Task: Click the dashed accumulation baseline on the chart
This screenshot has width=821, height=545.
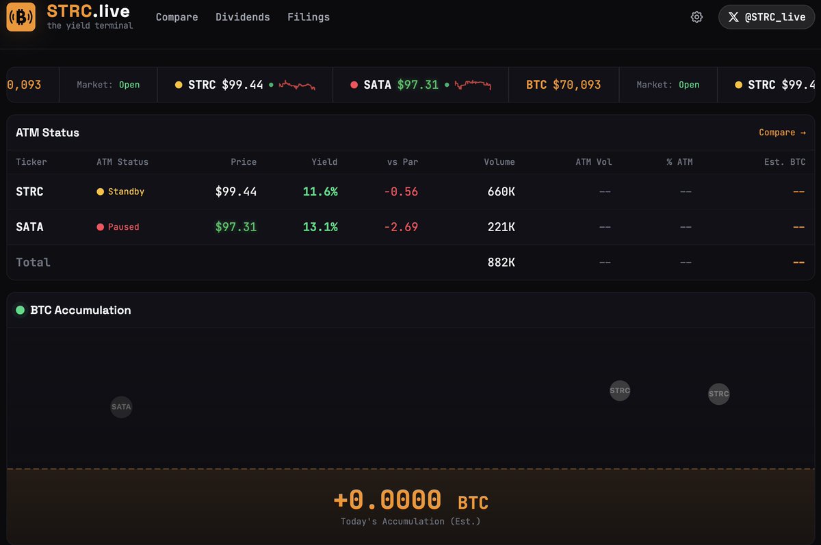Action: click(x=410, y=469)
